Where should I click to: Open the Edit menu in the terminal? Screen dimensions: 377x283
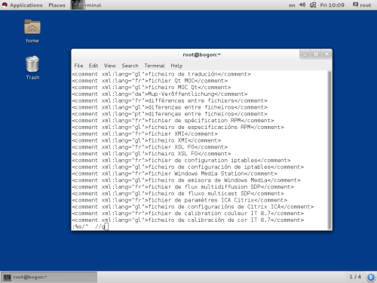coord(93,66)
